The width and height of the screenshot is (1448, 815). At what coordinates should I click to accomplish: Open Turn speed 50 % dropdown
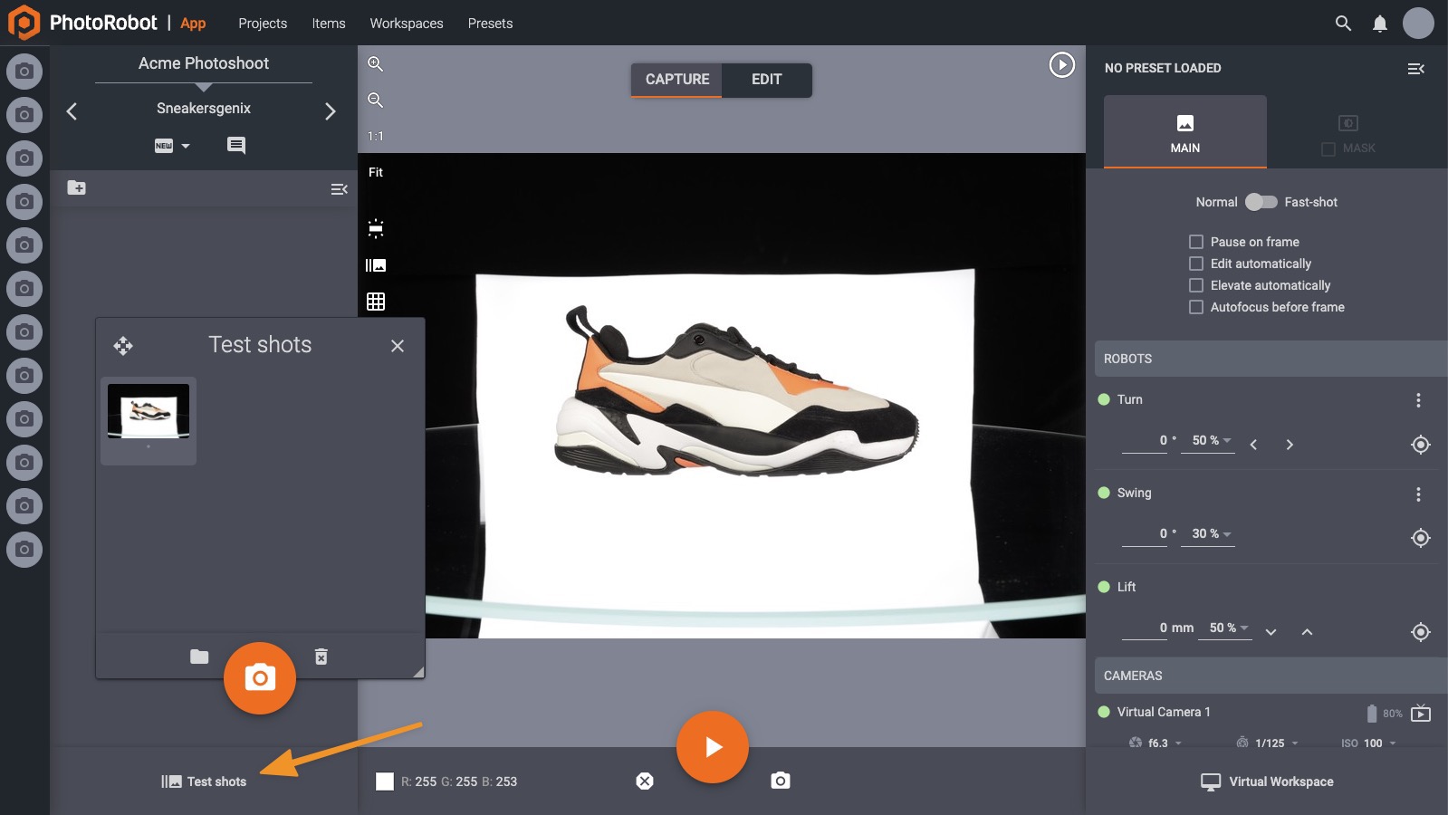(x=1211, y=441)
